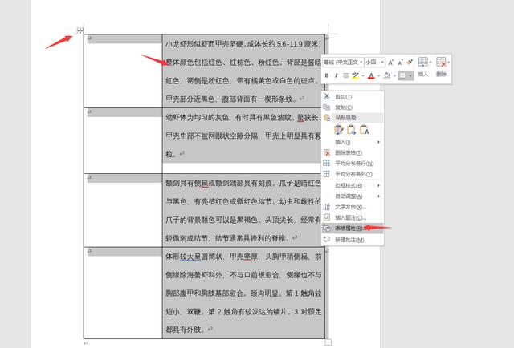Expand the Insert table dropdown arrow
This screenshot has width=514, height=348.
[430, 62]
